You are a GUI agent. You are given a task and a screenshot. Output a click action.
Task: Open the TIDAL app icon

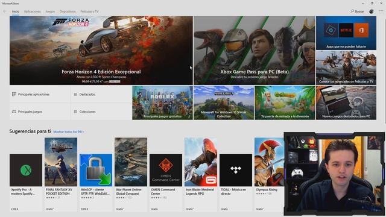(x=236, y=170)
